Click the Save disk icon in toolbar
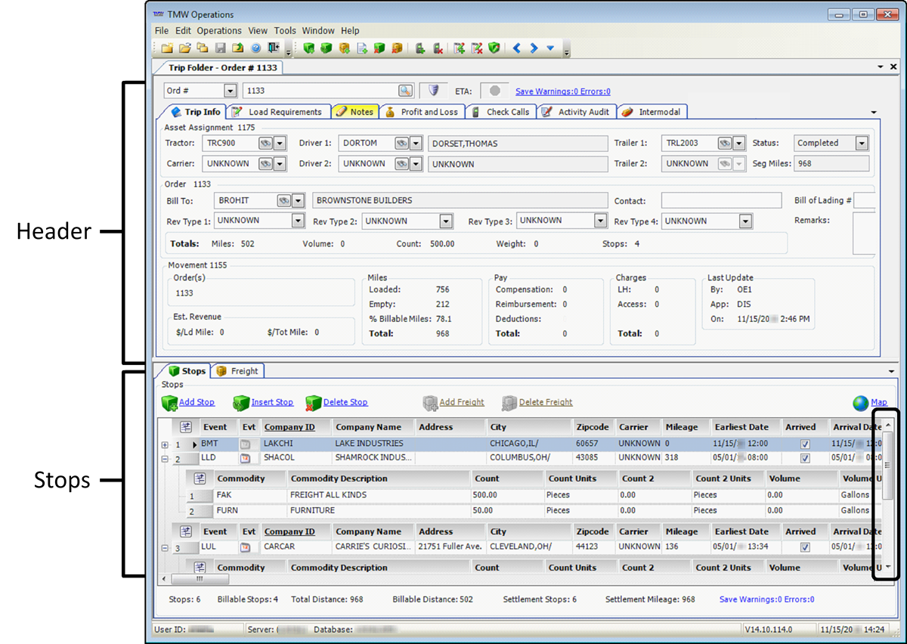 (220, 48)
